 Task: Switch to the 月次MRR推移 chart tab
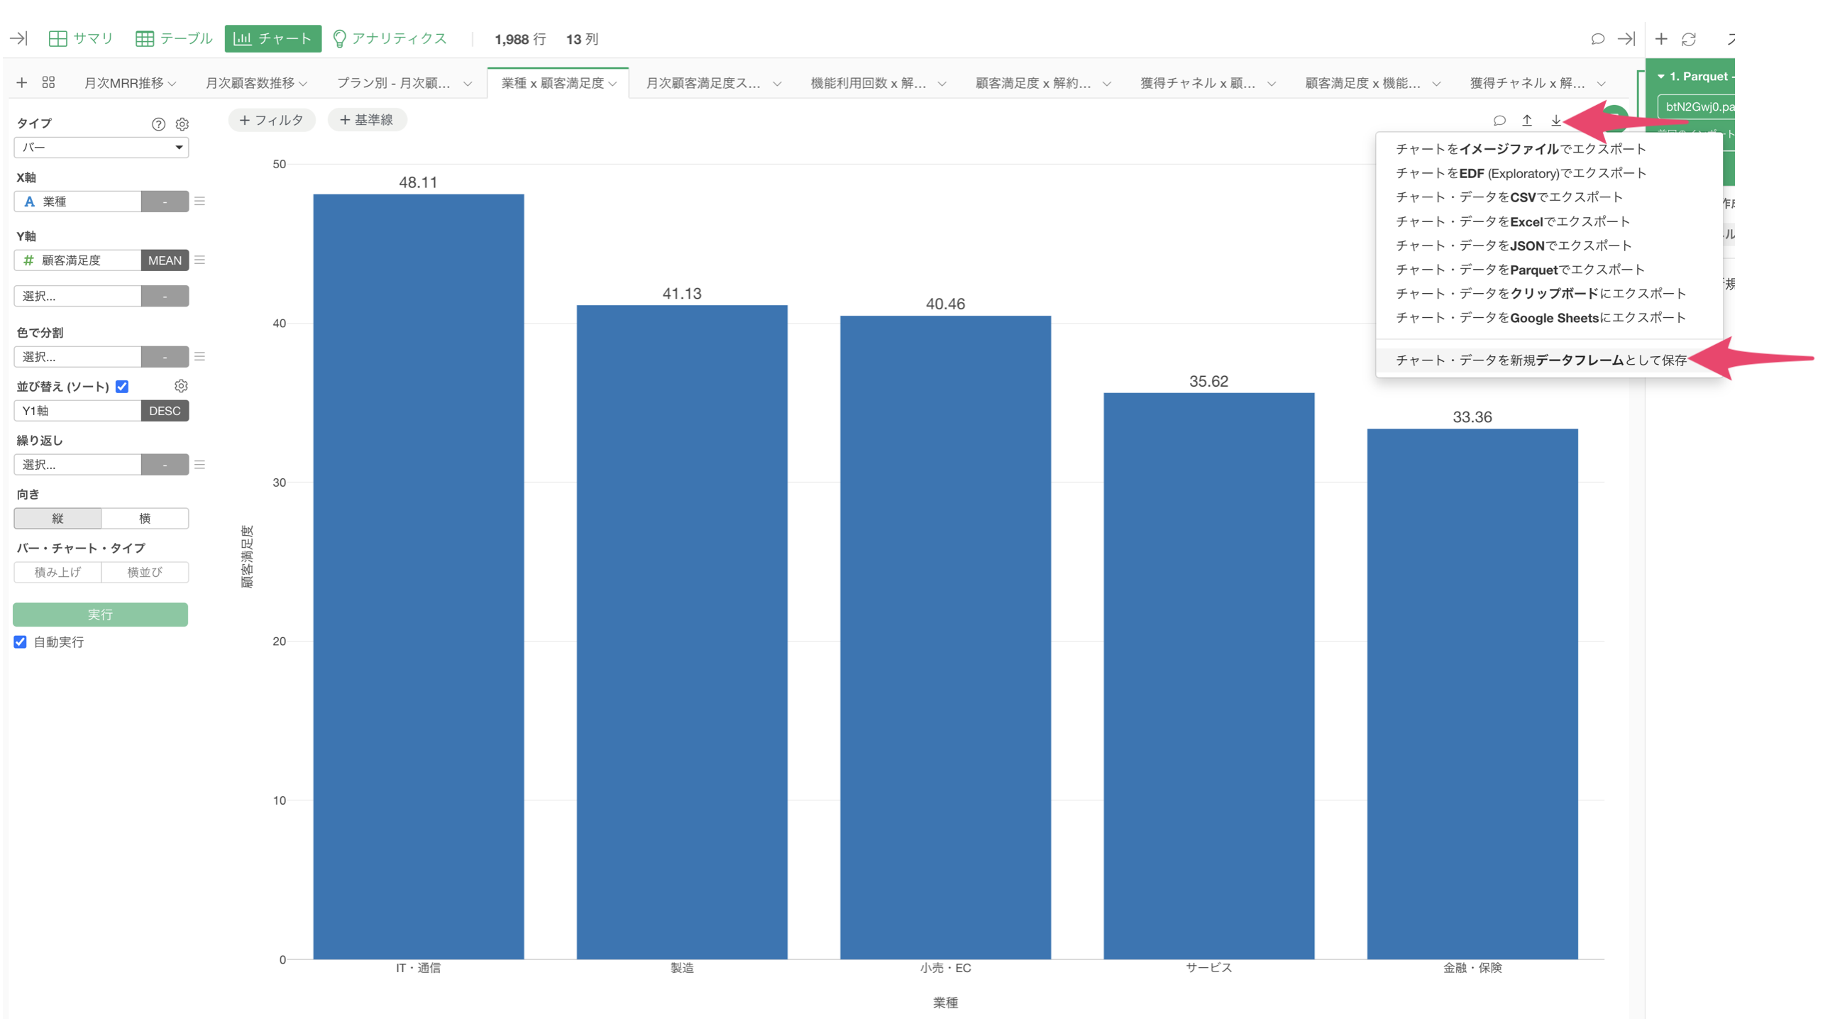pos(124,83)
